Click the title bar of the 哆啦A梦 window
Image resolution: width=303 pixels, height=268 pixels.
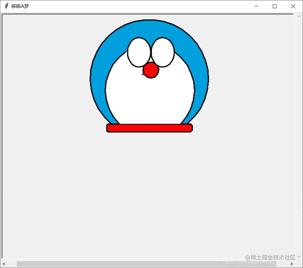pos(126,6)
